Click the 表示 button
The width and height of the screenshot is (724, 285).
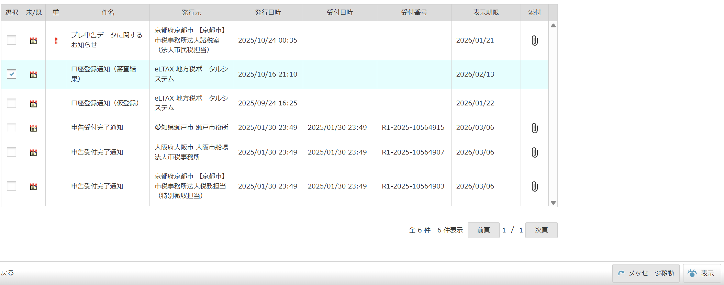(x=702, y=273)
